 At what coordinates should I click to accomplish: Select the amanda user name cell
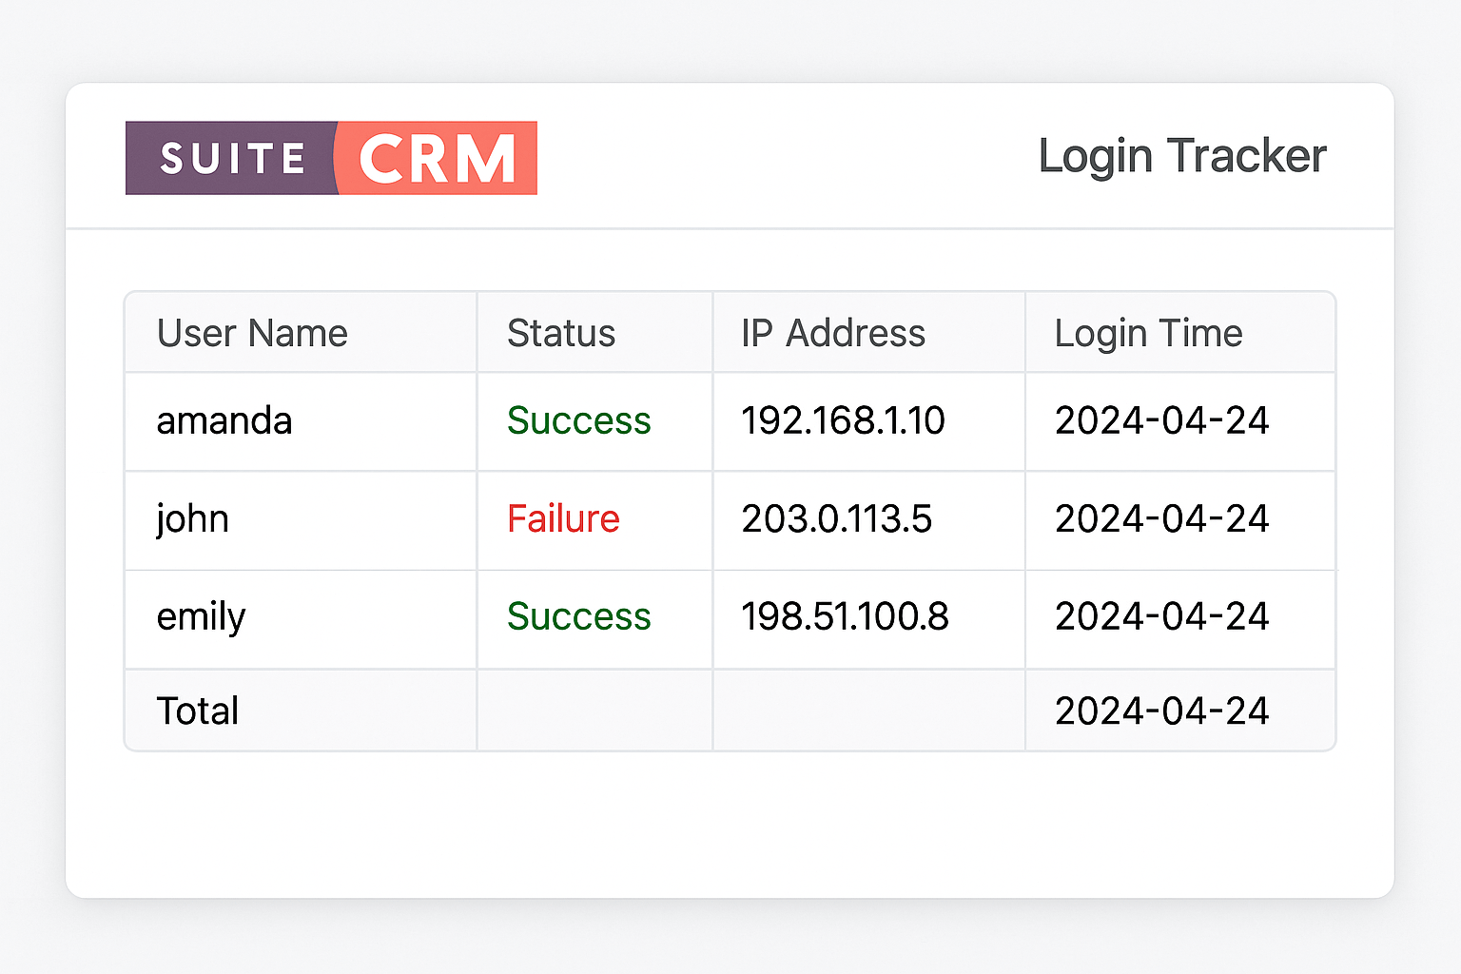(224, 421)
